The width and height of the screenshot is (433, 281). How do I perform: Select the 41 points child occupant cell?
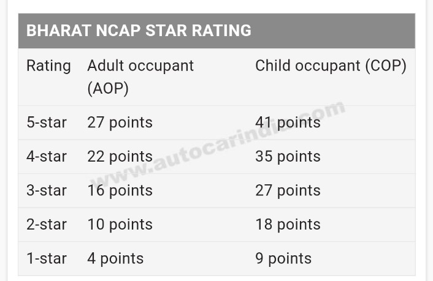tap(288, 122)
